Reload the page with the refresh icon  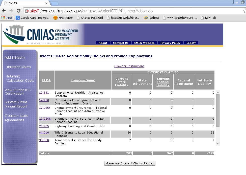[x=18, y=11]
